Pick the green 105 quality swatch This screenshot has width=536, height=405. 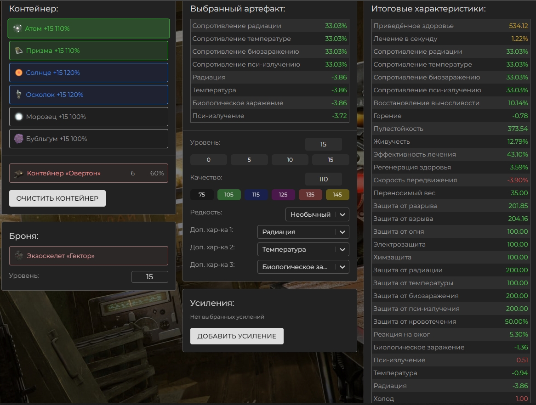[x=229, y=195]
